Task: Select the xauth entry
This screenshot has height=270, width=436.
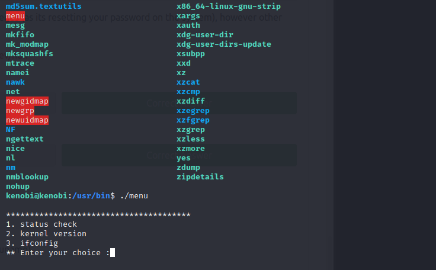Action: pyautogui.click(x=188, y=25)
